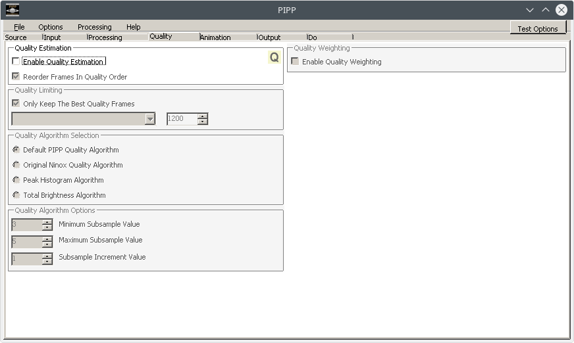This screenshot has width=574, height=343.
Task: Select Peak Histogram Algorithm radio
Action: 16,180
